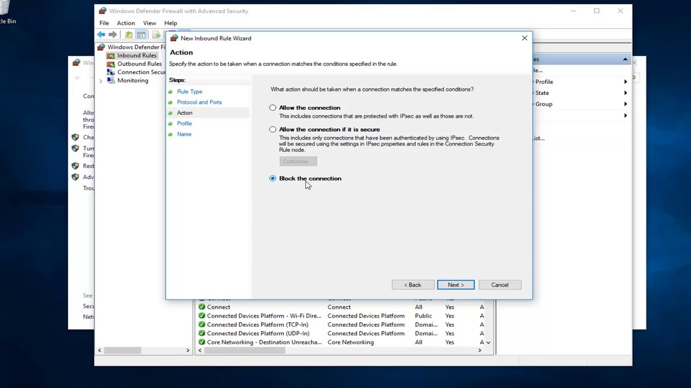Viewport: 691px width, 388px height.
Task: Open the View menu
Action: coord(150,23)
